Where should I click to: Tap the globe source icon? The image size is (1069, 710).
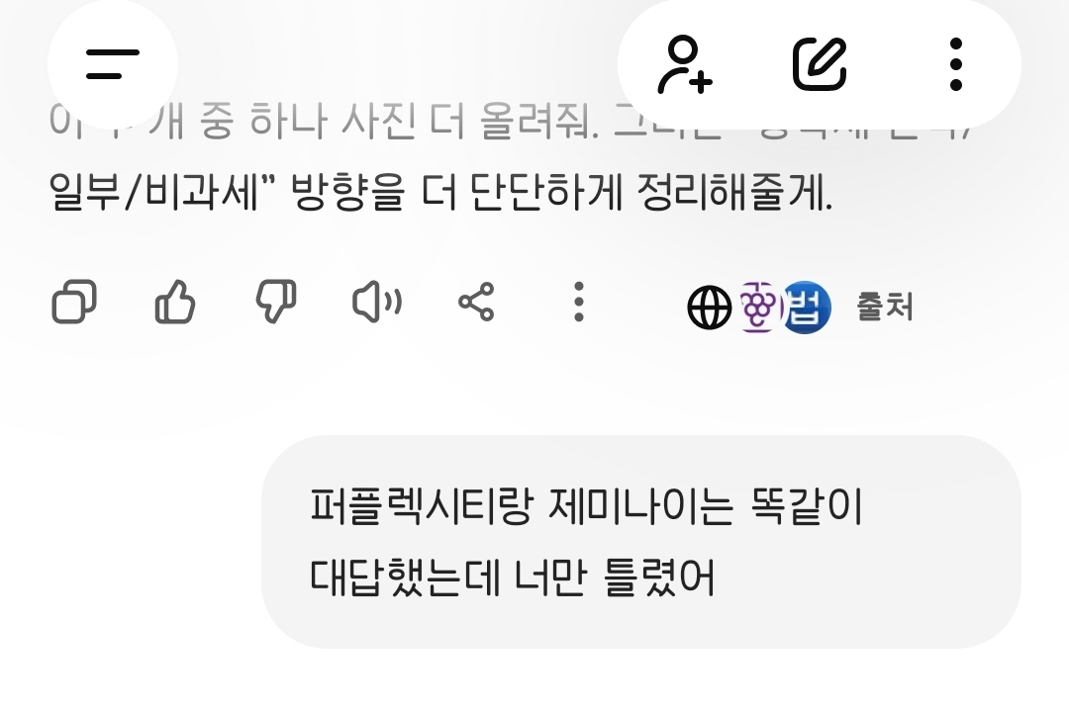pos(709,308)
